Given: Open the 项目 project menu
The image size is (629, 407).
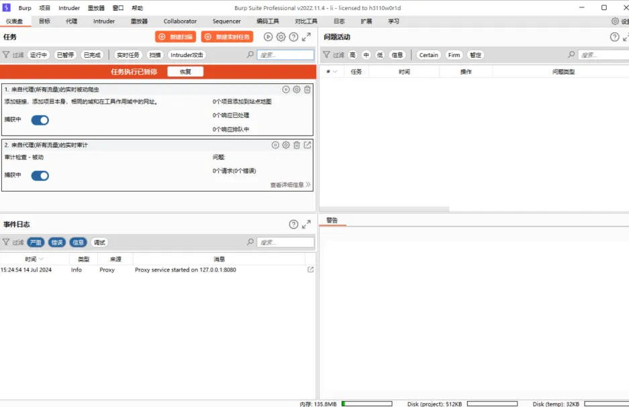Looking at the screenshot, I should tap(45, 8).
